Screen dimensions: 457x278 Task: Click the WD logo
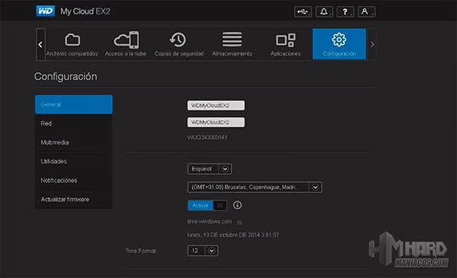(x=45, y=11)
